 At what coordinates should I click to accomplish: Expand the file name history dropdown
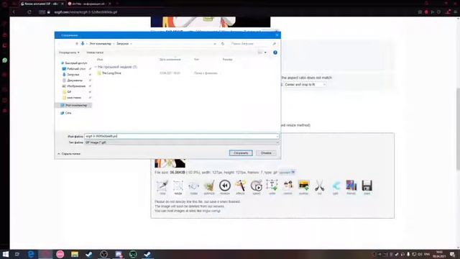click(x=277, y=136)
